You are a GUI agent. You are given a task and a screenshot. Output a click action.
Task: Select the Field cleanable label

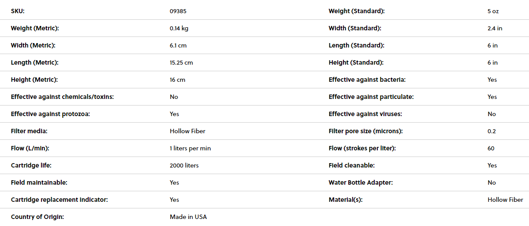352,165
